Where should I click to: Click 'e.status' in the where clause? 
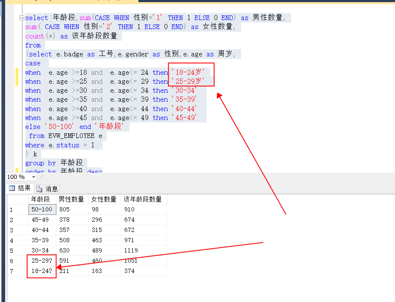coord(64,145)
